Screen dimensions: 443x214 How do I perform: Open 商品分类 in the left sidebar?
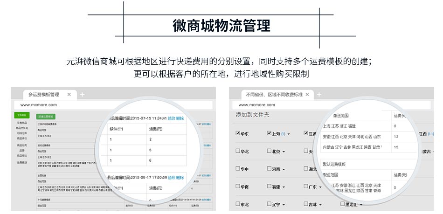point(22,145)
